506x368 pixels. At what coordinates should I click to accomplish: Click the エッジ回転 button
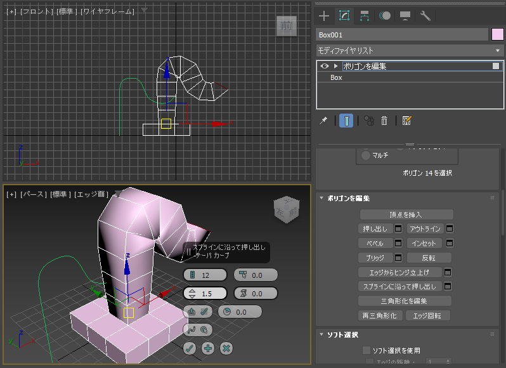(427, 316)
